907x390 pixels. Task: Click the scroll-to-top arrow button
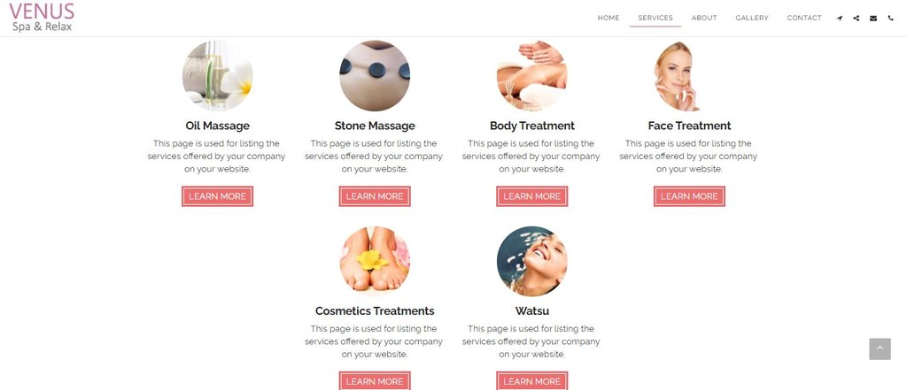point(880,349)
